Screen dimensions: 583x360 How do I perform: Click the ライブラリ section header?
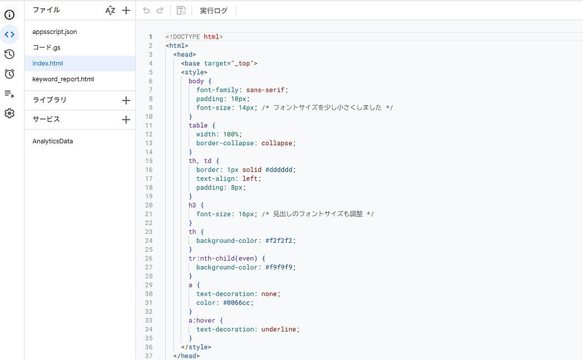pos(49,100)
